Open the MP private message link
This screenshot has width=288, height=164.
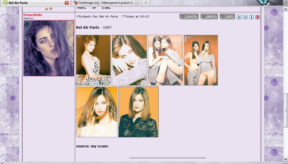94,8
